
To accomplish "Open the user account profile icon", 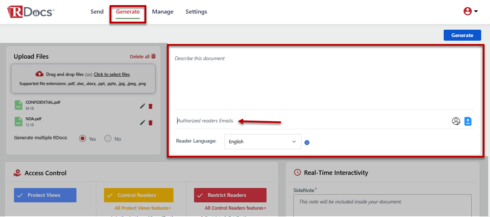I will 468,11.
